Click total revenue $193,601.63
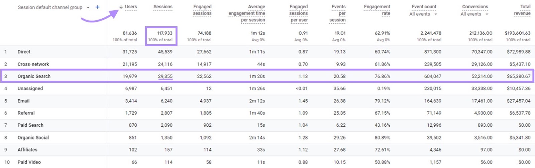The image size is (535, 168). (518, 33)
